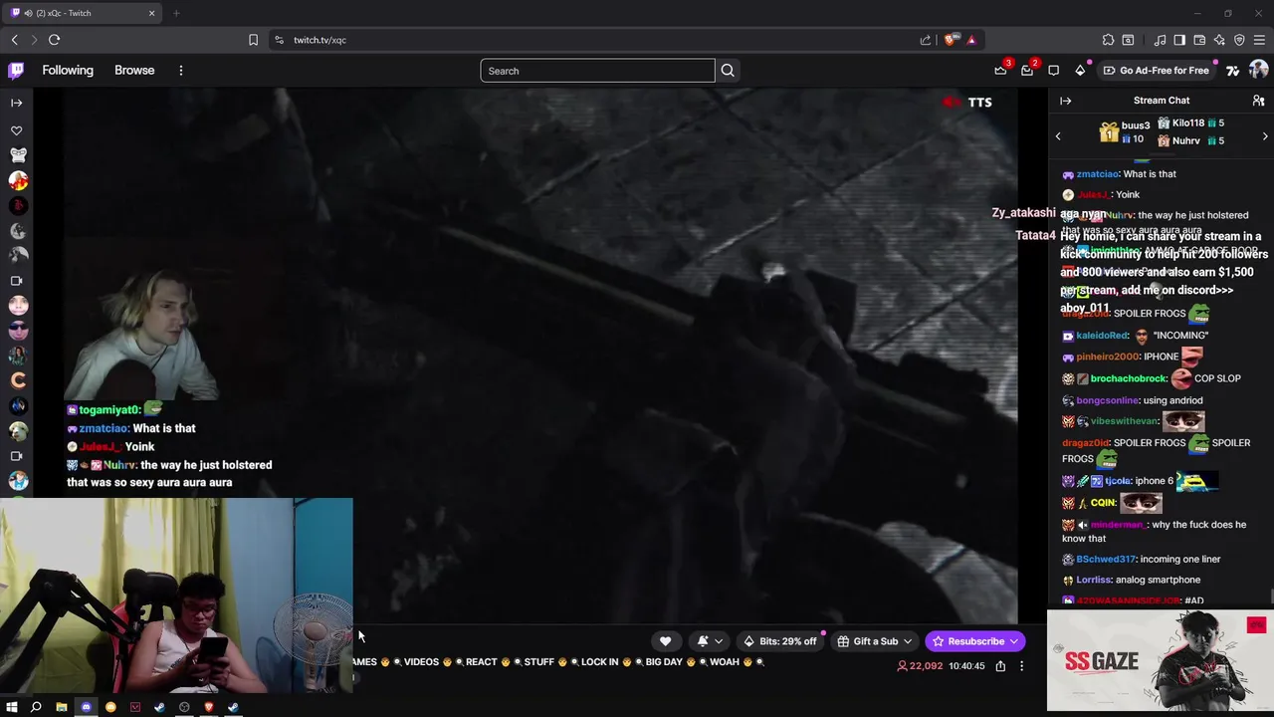Open the Brave VPN shield icon
Screen dimensions: 1274x717
click(x=1239, y=40)
